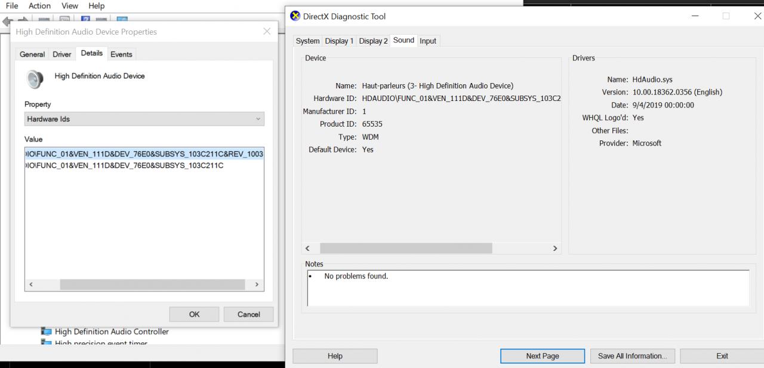Open the View menu in Device Manager

point(70,6)
